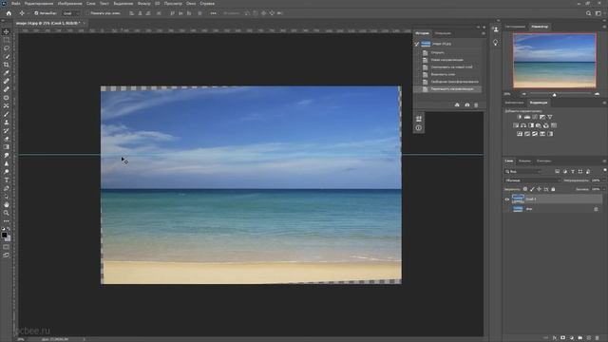Image resolution: width=608 pixels, height=342 pixels.
Task: Click the swap foreground and background colors arrow
Action: click(x=9, y=229)
